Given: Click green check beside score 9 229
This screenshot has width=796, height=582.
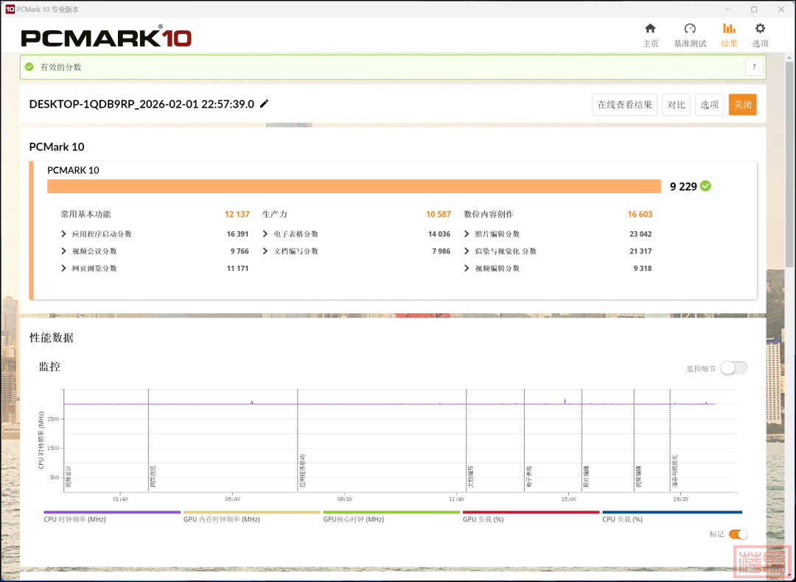Looking at the screenshot, I should 705,186.
